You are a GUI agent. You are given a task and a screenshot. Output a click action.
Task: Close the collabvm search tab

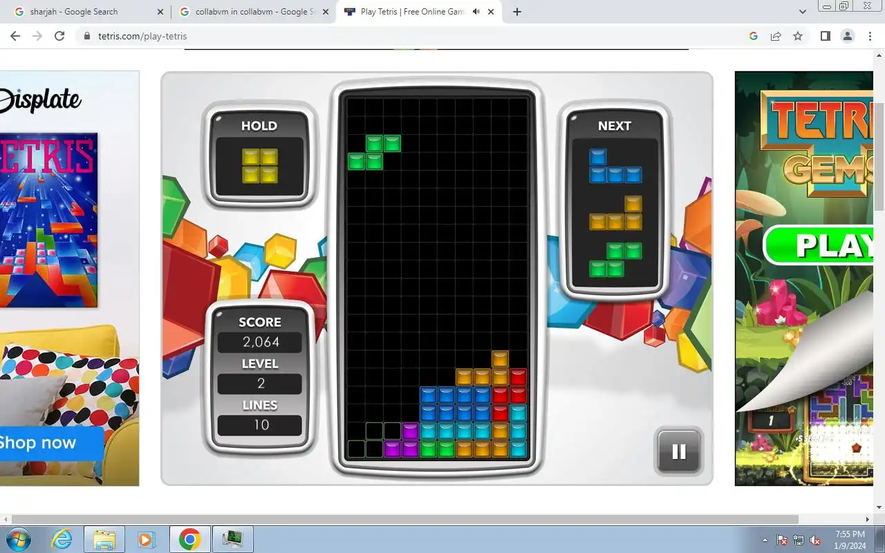tap(326, 12)
